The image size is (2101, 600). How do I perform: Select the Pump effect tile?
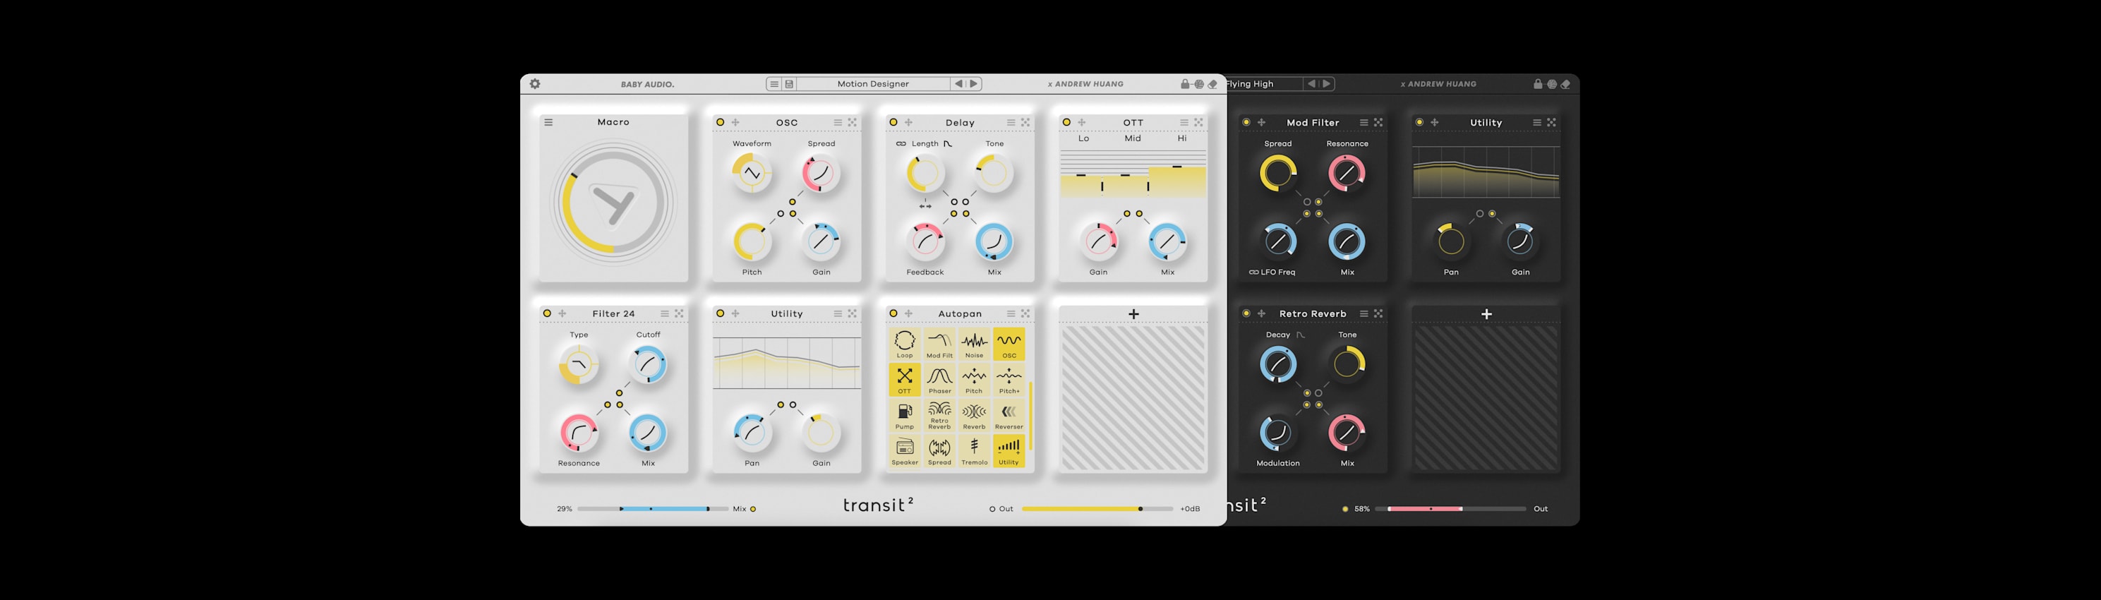pos(905,416)
